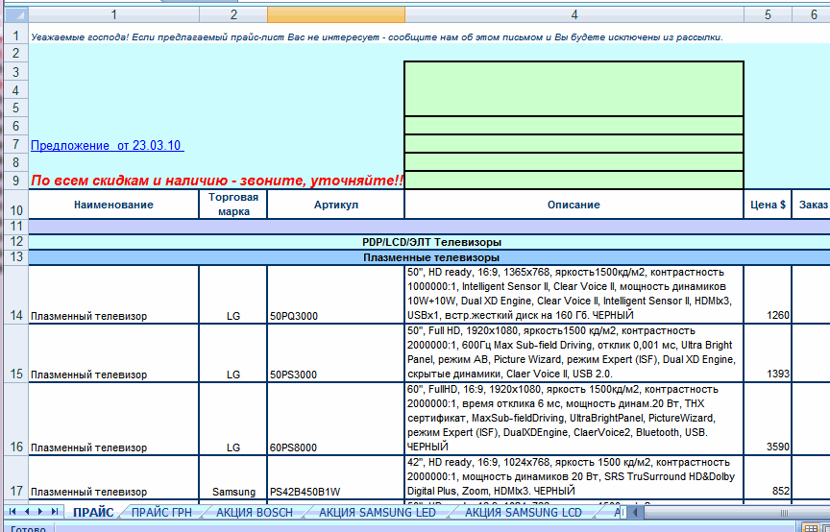Click the Готово status bar label
Viewport: 830px width, 532px height.
pos(28,528)
